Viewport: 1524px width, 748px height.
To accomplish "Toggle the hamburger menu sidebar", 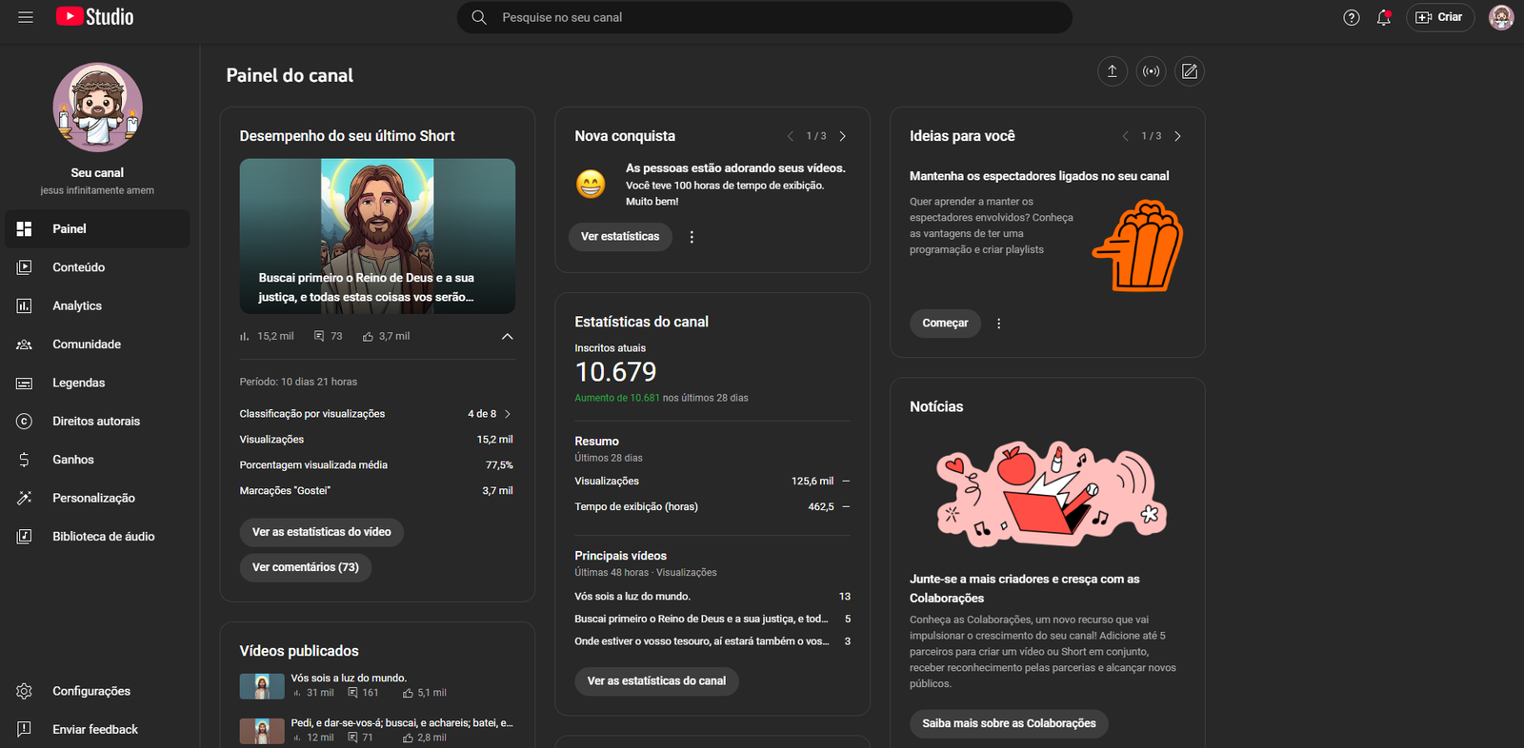I will (26, 17).
